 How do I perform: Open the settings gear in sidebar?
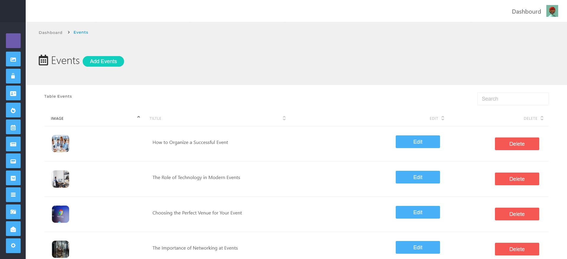click(13, 246)
